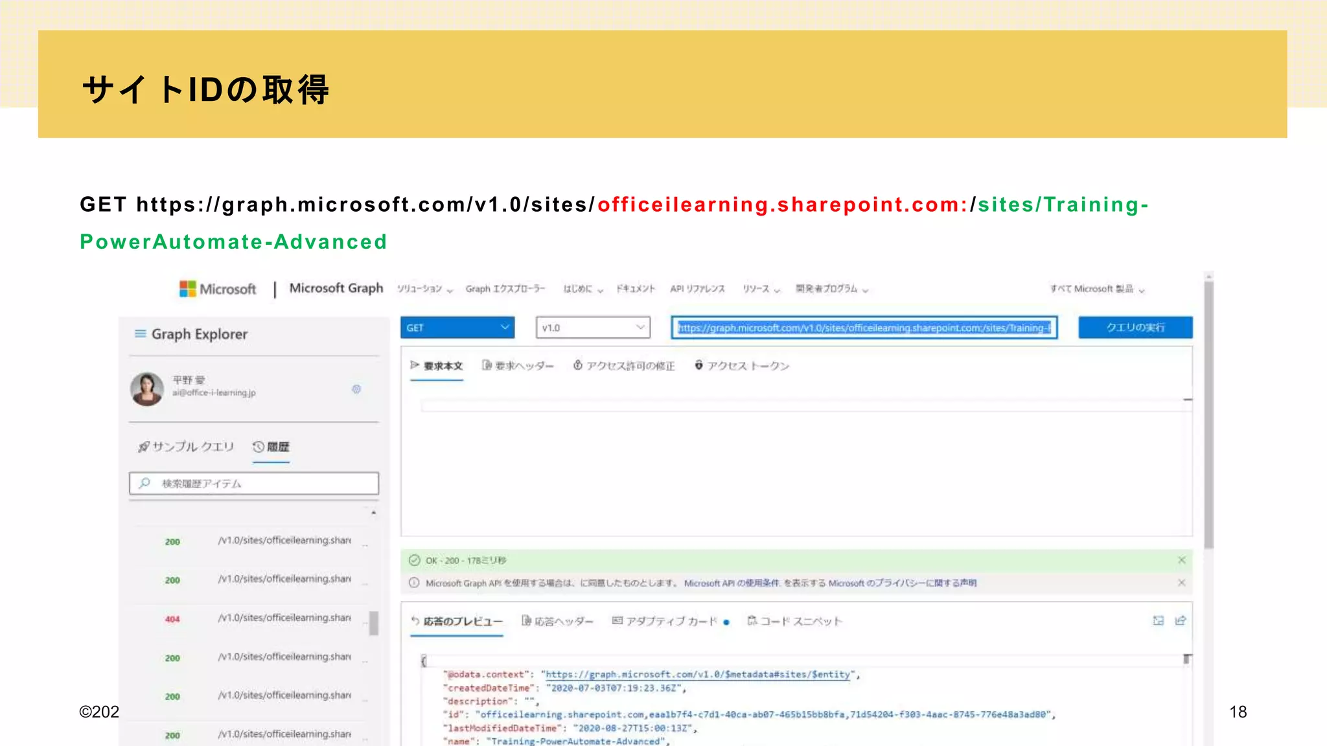Open the Microsoft logo home link
Image resolution: width=1327 pixels, height=746 pixels.
pyautogui.click(x=218, y=289)
